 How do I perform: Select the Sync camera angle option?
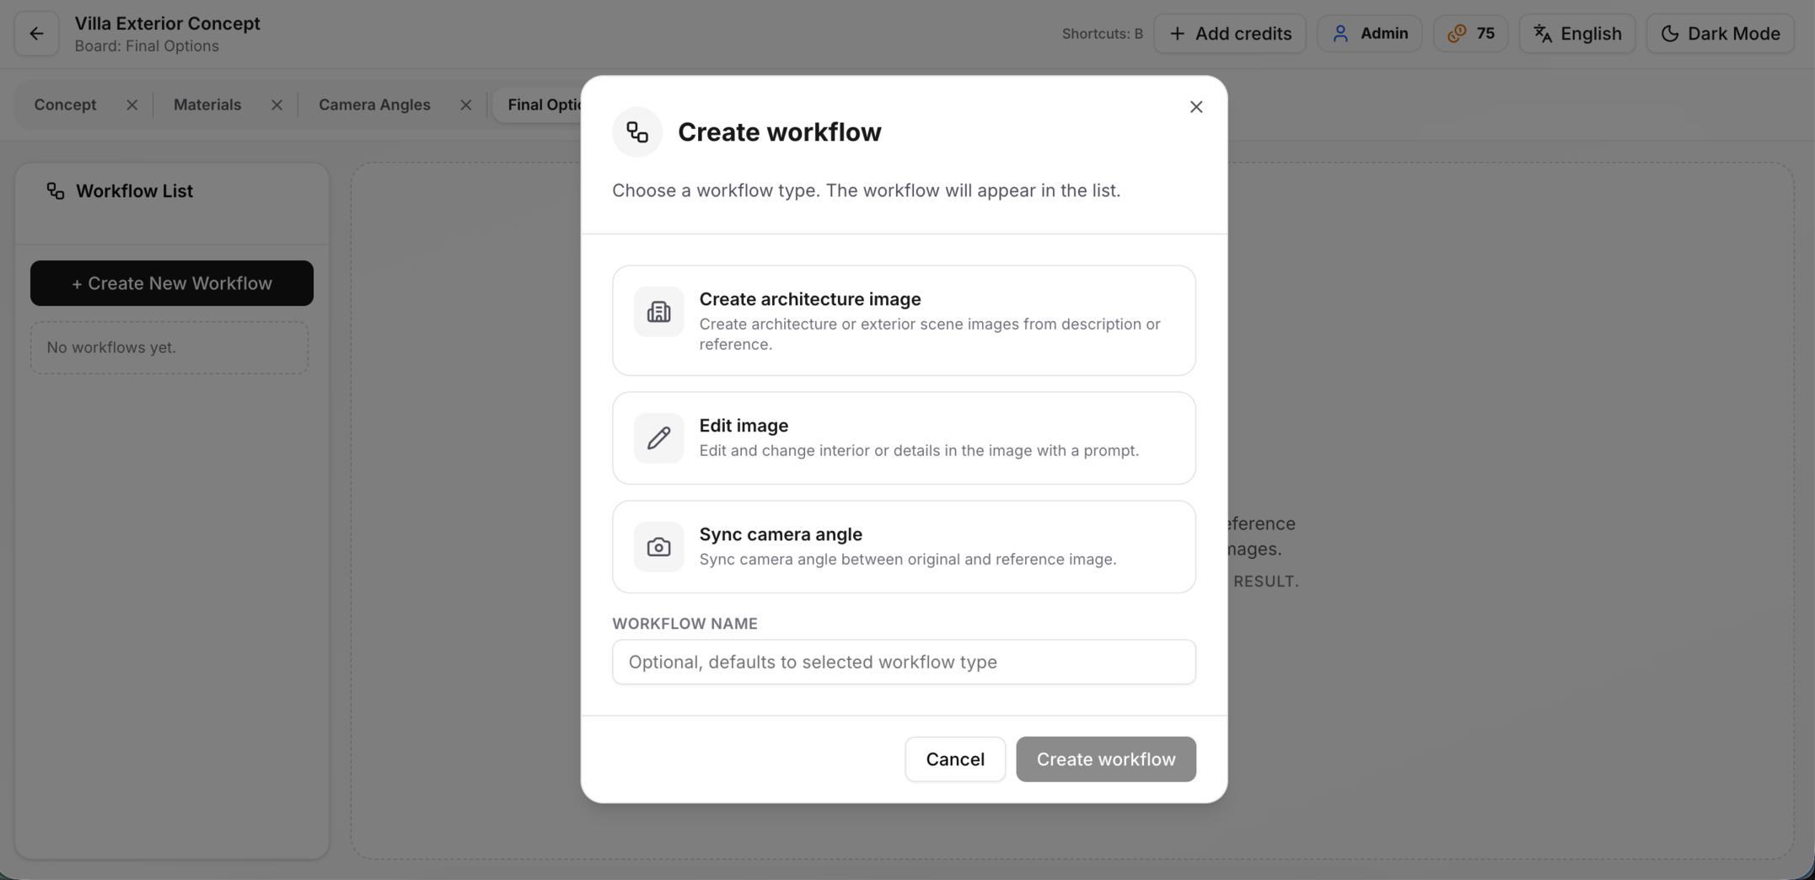point(904,547)
